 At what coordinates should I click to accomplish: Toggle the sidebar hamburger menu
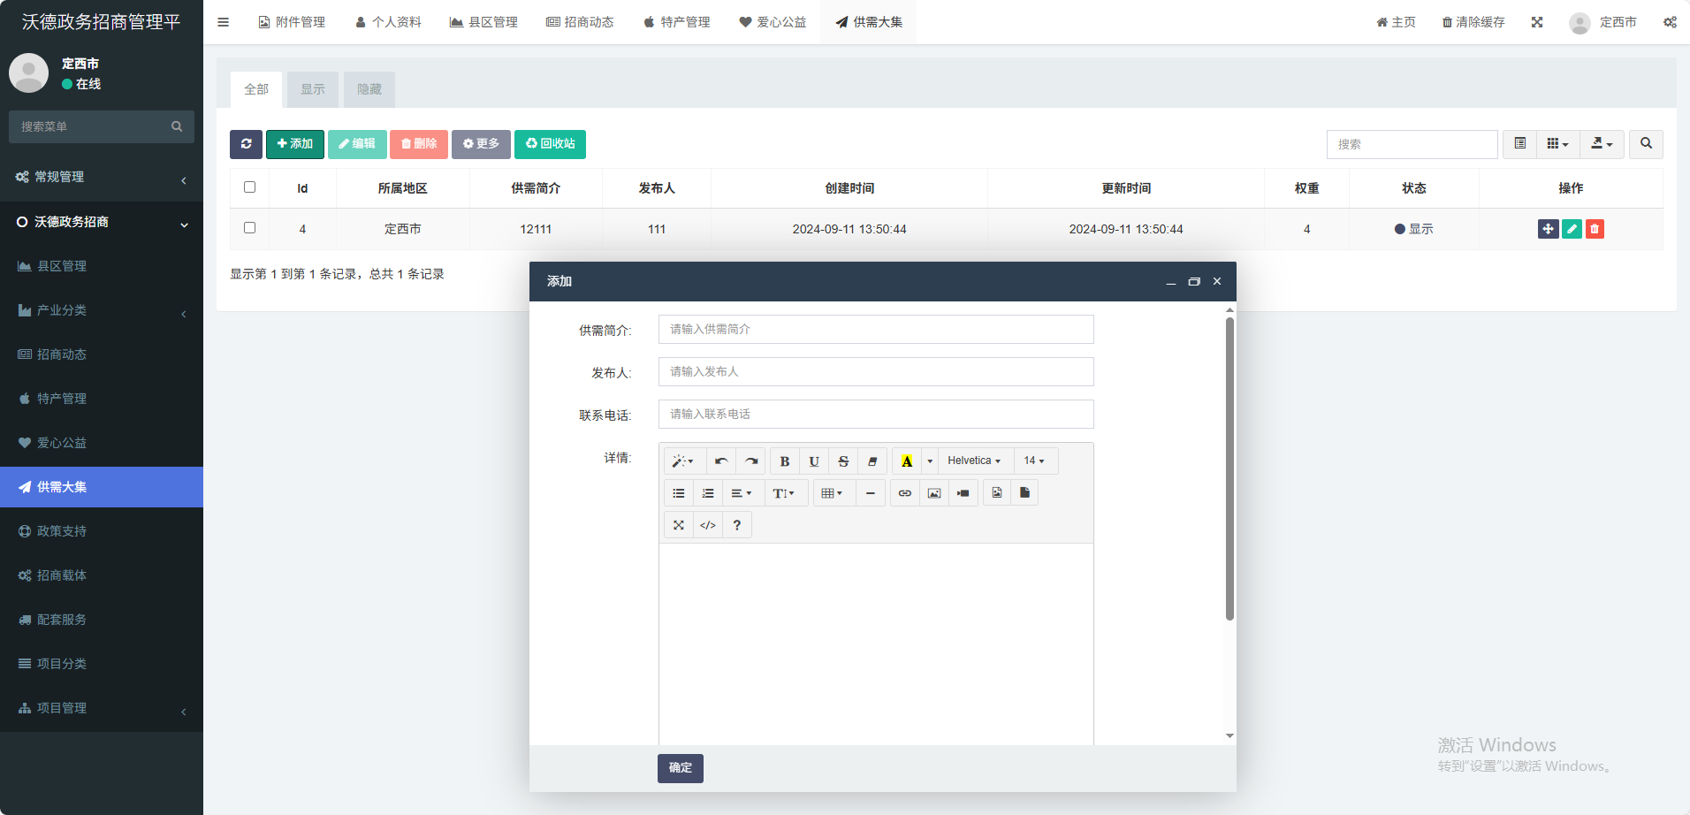coord(224,22)
